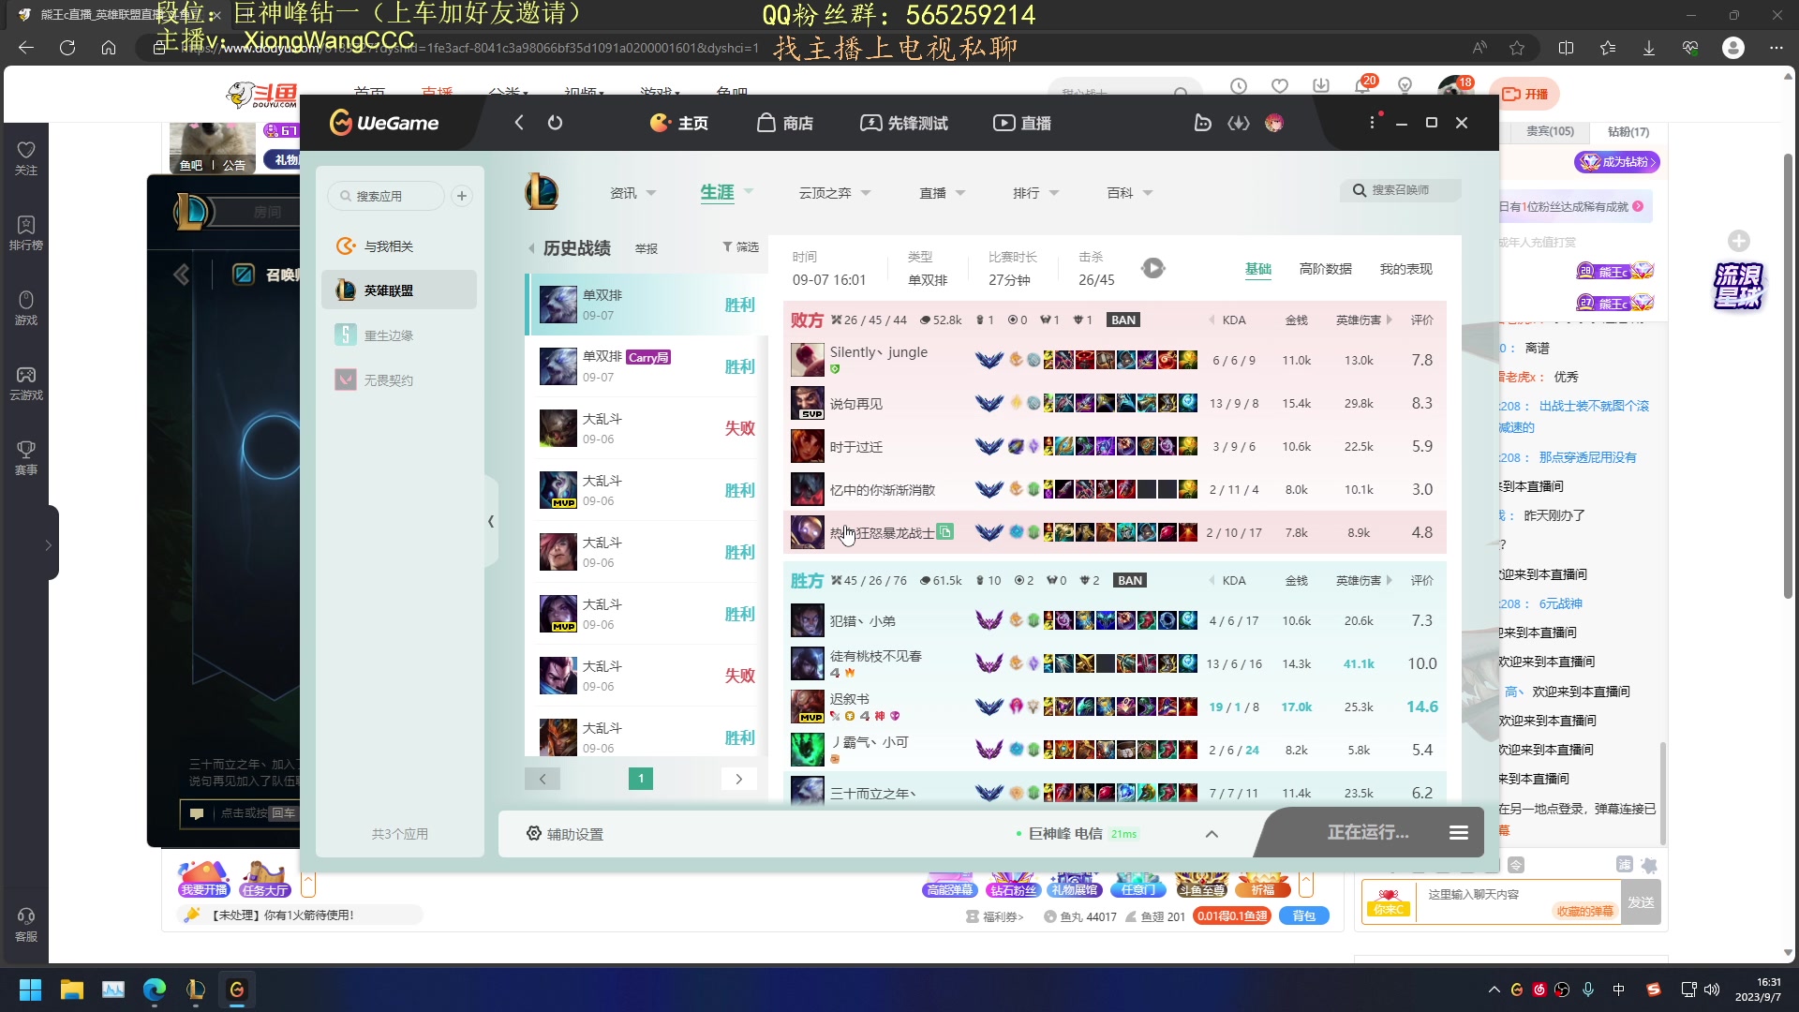The image size is (1799, 1012).
Task: Expand the server status up chevron
Action: click(1211, 834)
